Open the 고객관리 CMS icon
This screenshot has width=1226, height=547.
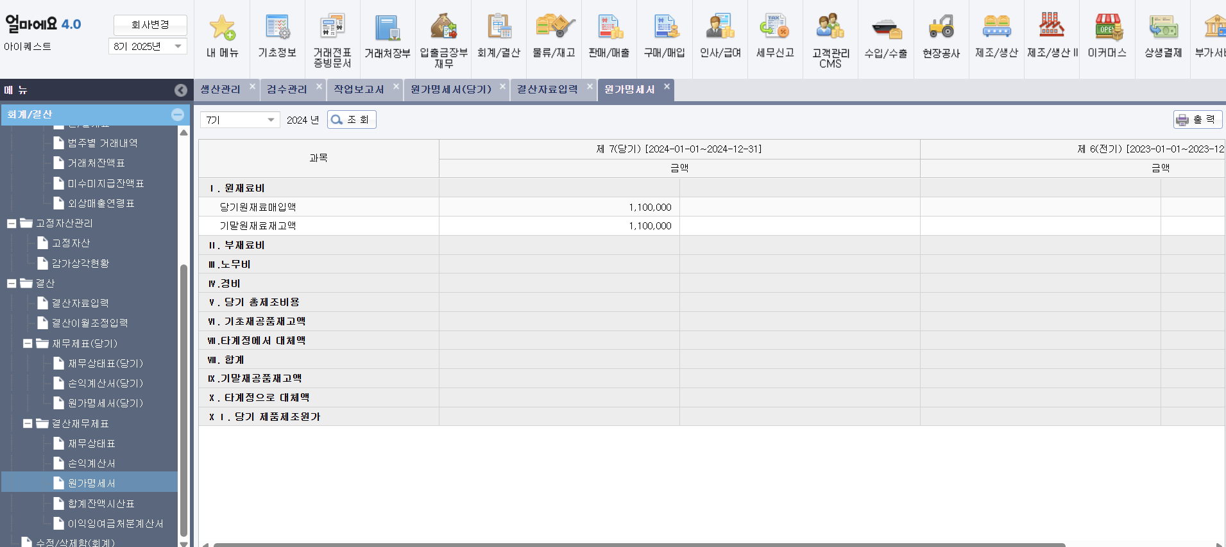tap(830, 28)
